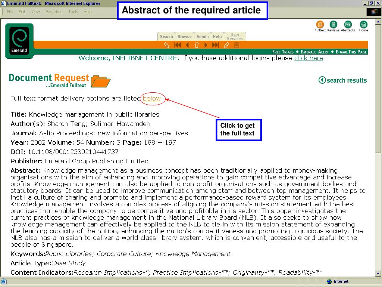This screenshot has height=287, width=382.
Task: Jump to last record arrow icon
Action: pyautogui.click(x=216, y=45)
